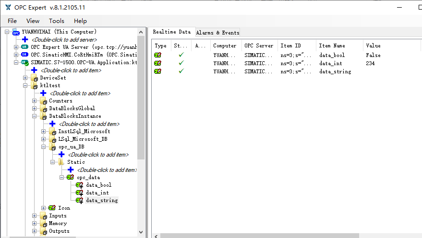
Task: Open the Tools menu
Action: coord(57,21)
